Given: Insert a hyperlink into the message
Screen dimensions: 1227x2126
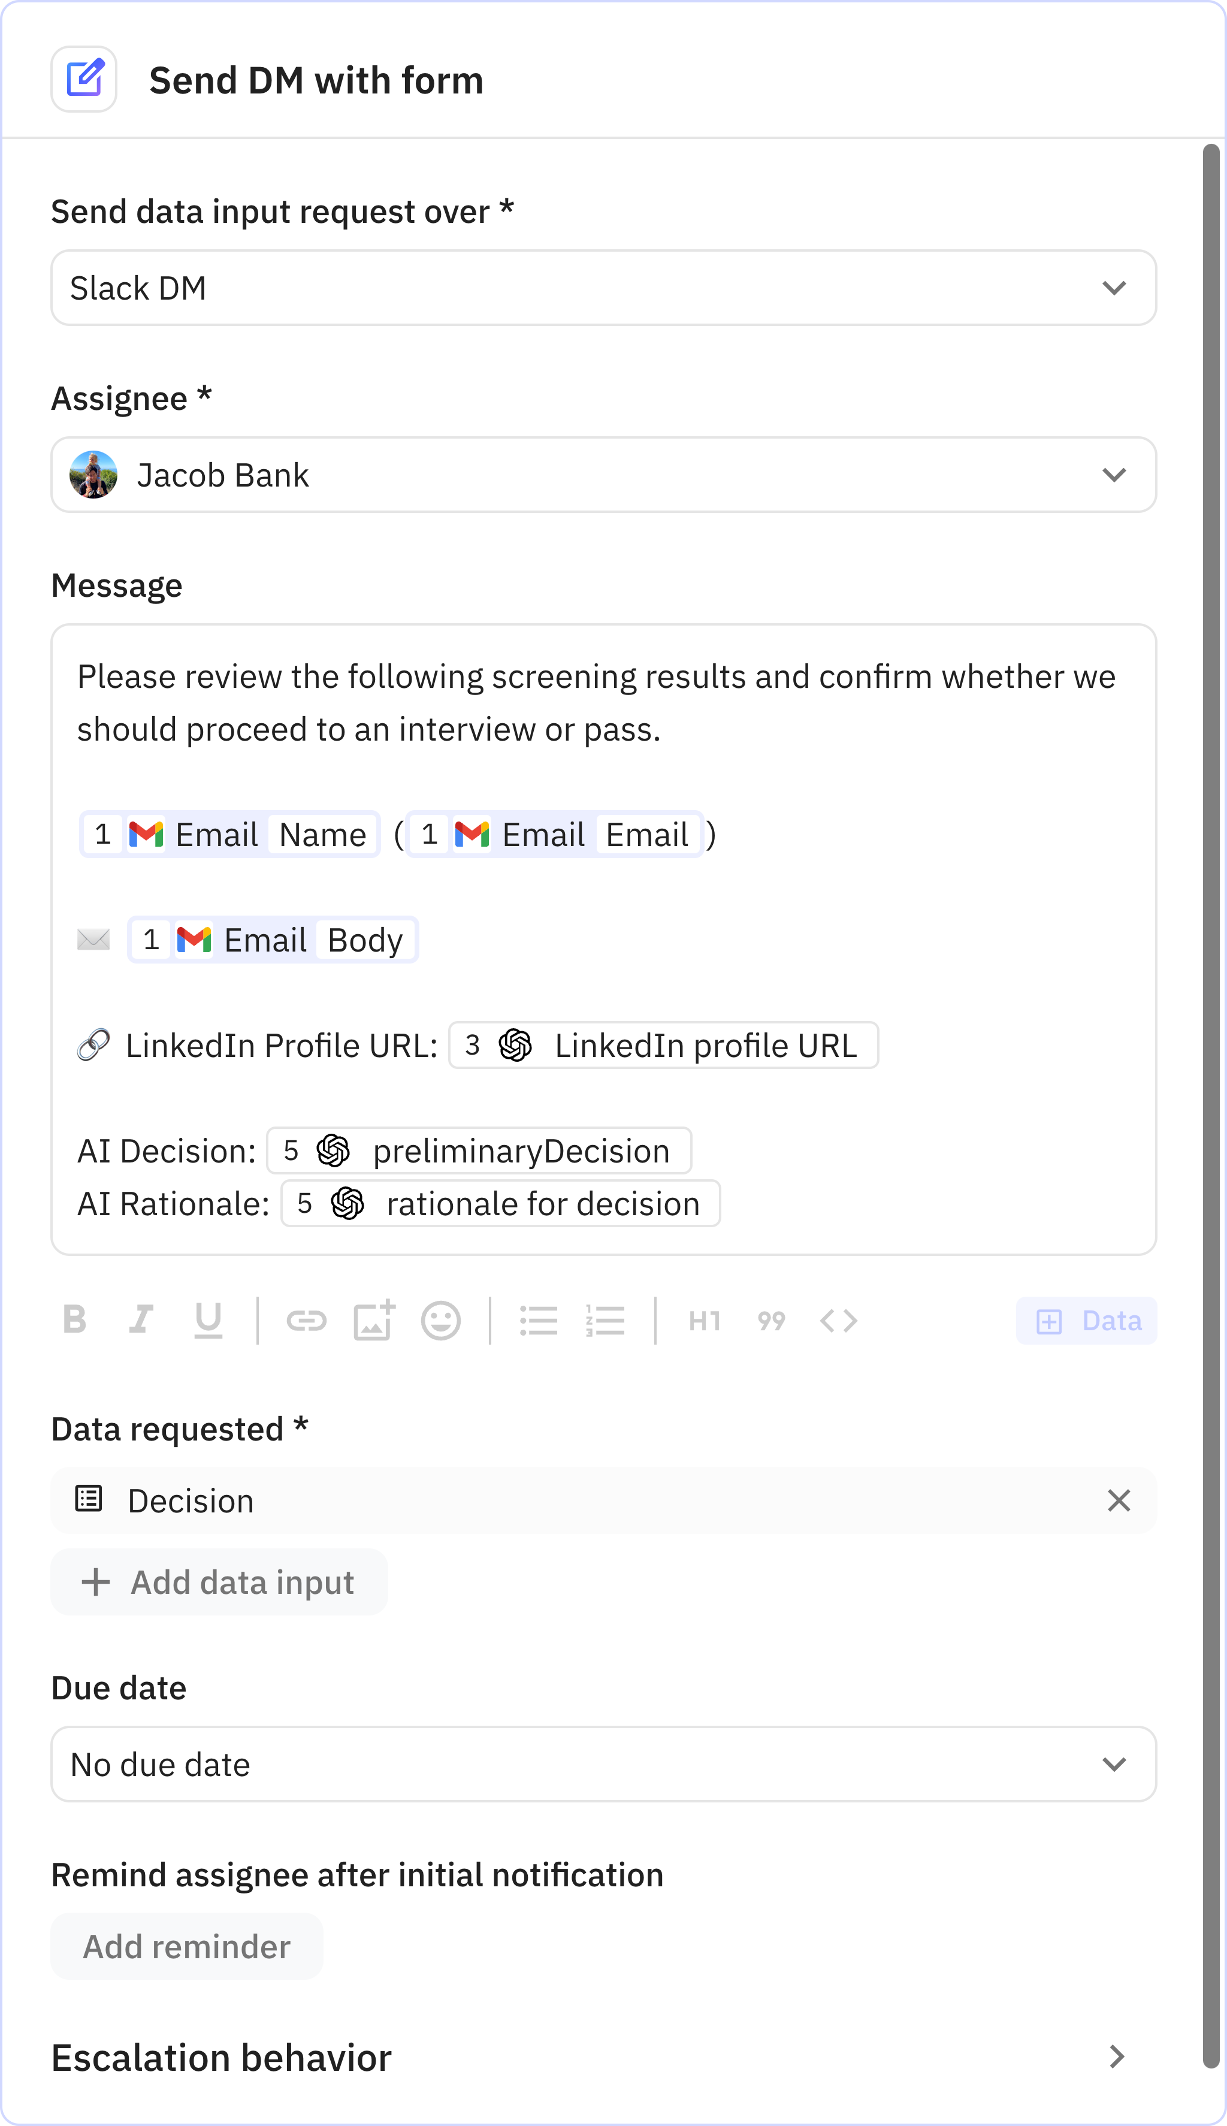Looking at the screenshot, I should tap(306, 1321).
